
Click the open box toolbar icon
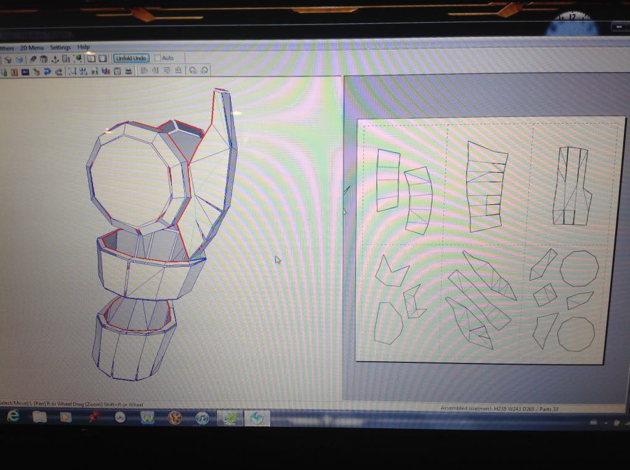(x=43, y=59)
